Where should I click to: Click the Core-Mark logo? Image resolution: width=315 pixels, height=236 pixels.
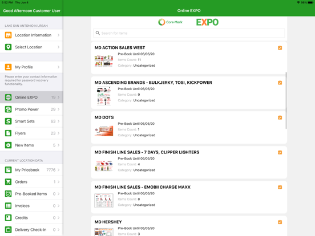point(171,22)
